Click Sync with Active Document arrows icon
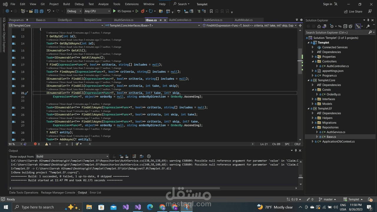The image size is (377, 212). click(340, 26)
